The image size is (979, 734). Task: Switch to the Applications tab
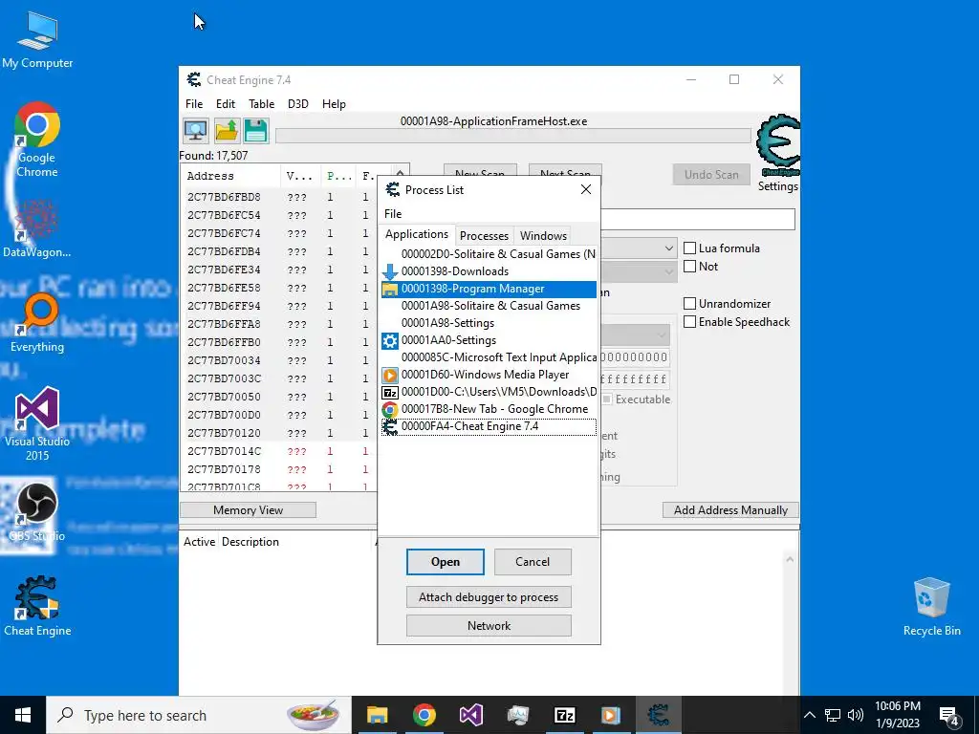417,234
